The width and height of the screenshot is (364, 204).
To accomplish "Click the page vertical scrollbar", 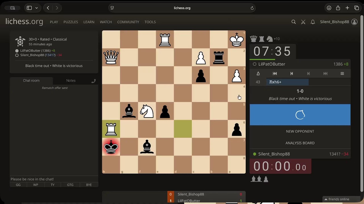I will (x=362, y=103).
